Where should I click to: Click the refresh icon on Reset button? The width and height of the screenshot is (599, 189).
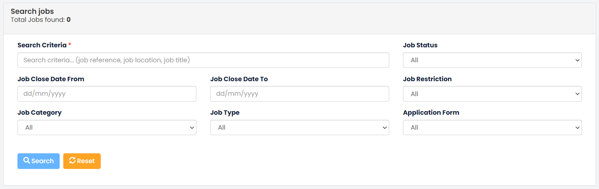coord(72,160)
